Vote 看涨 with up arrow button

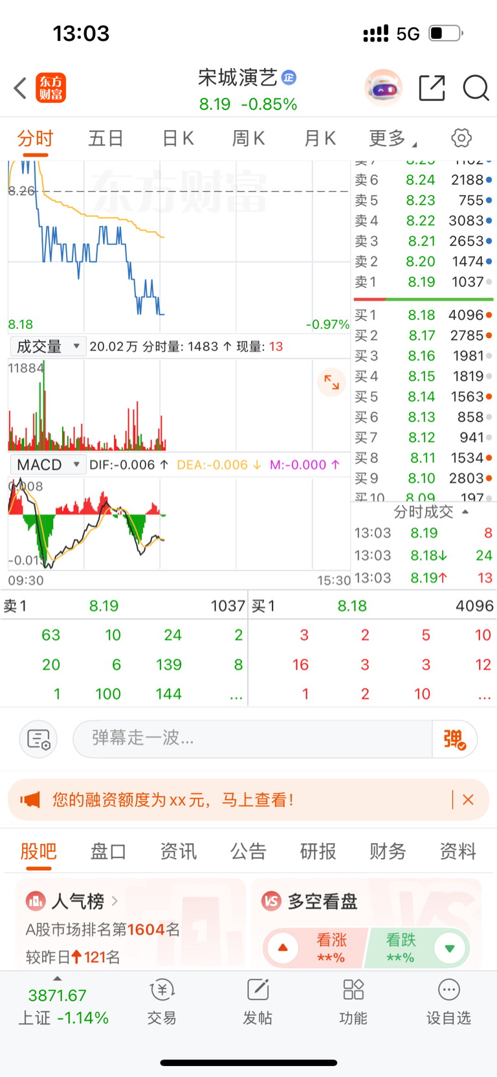282,948
